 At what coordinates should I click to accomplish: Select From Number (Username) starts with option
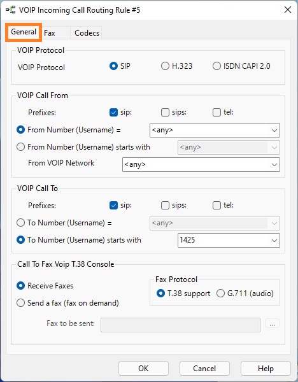click(21, 147)
